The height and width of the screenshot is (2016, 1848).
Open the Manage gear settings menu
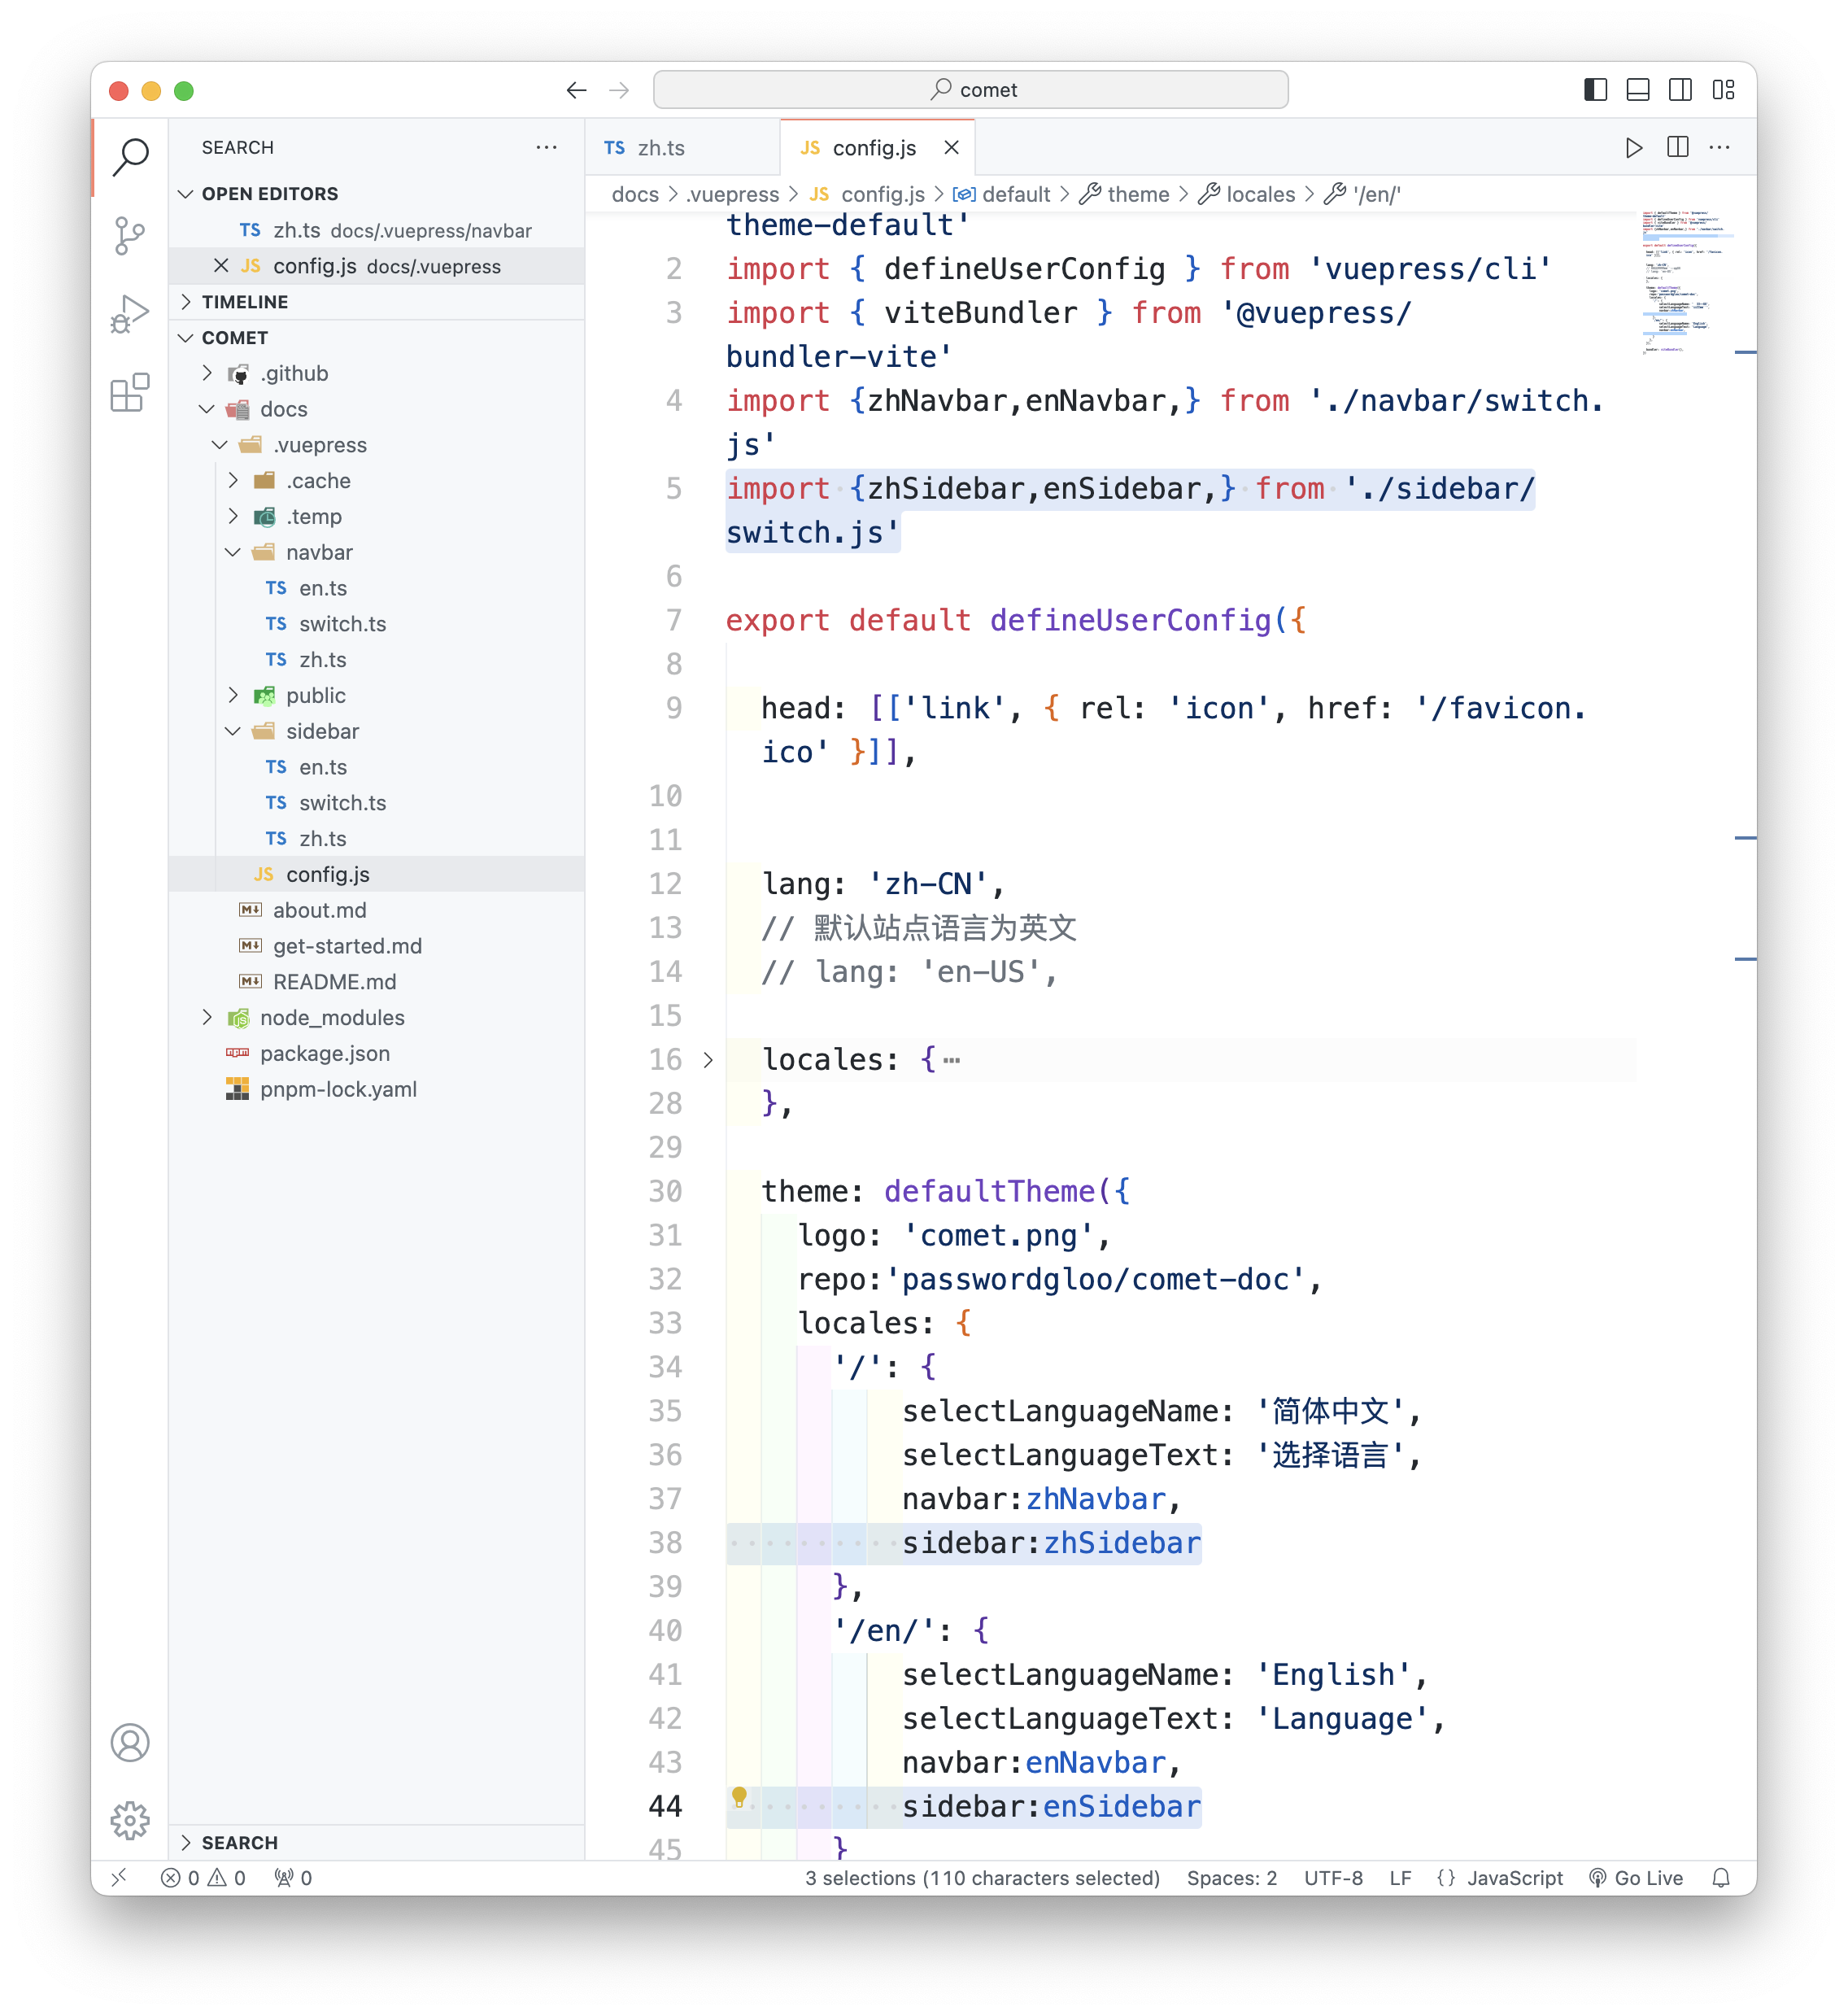130,1821
